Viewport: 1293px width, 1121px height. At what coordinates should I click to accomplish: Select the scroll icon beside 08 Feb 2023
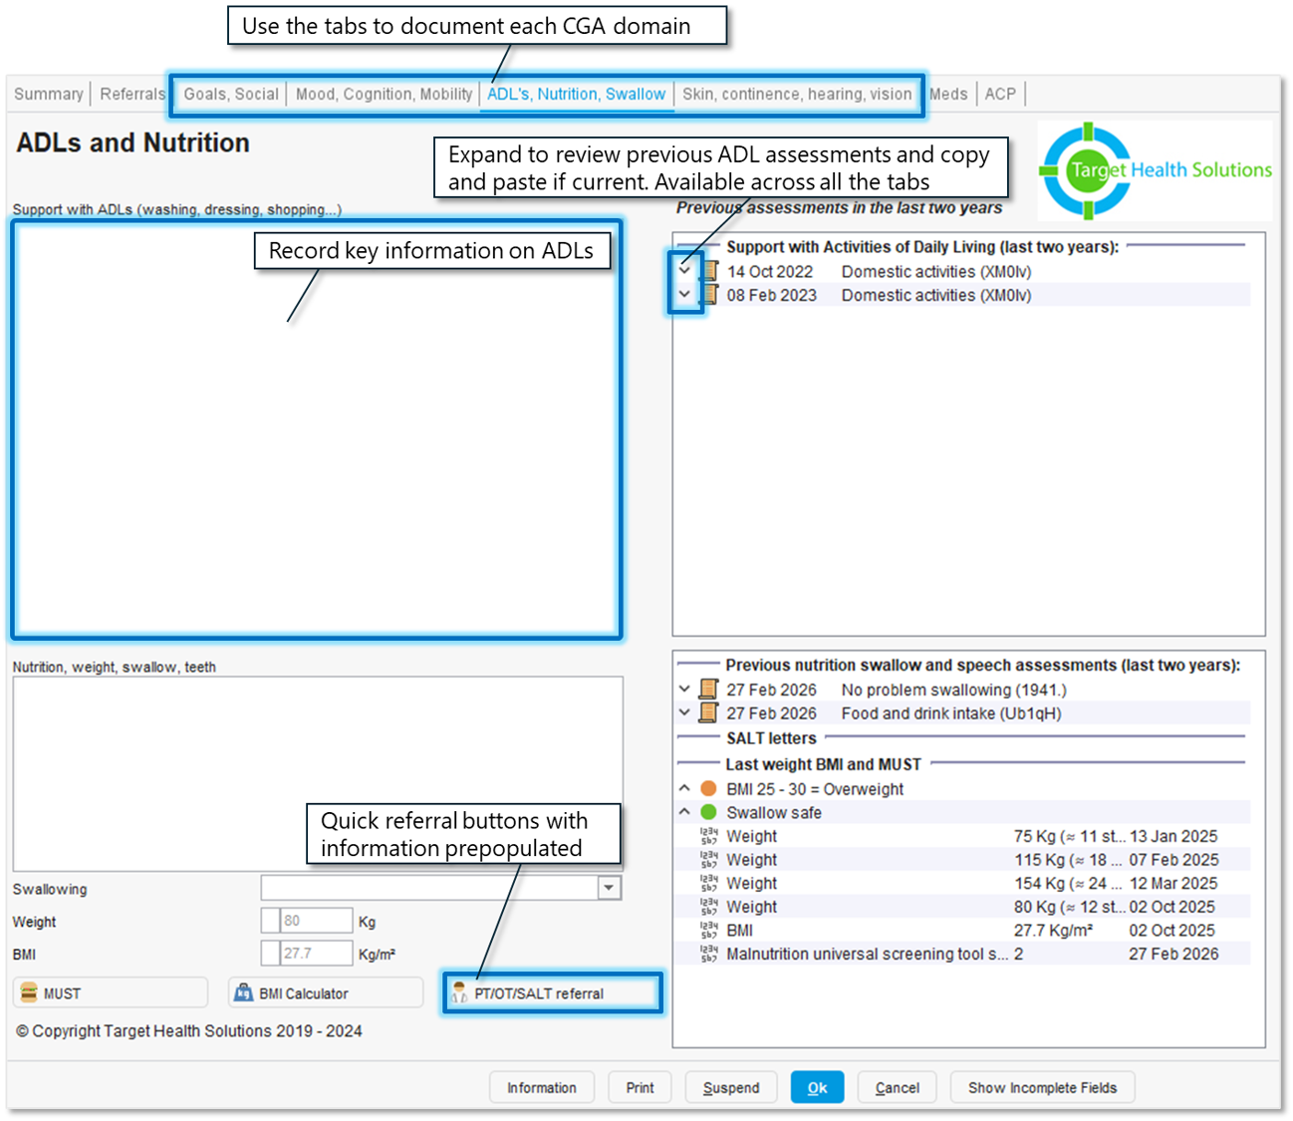tap(709, 295)
